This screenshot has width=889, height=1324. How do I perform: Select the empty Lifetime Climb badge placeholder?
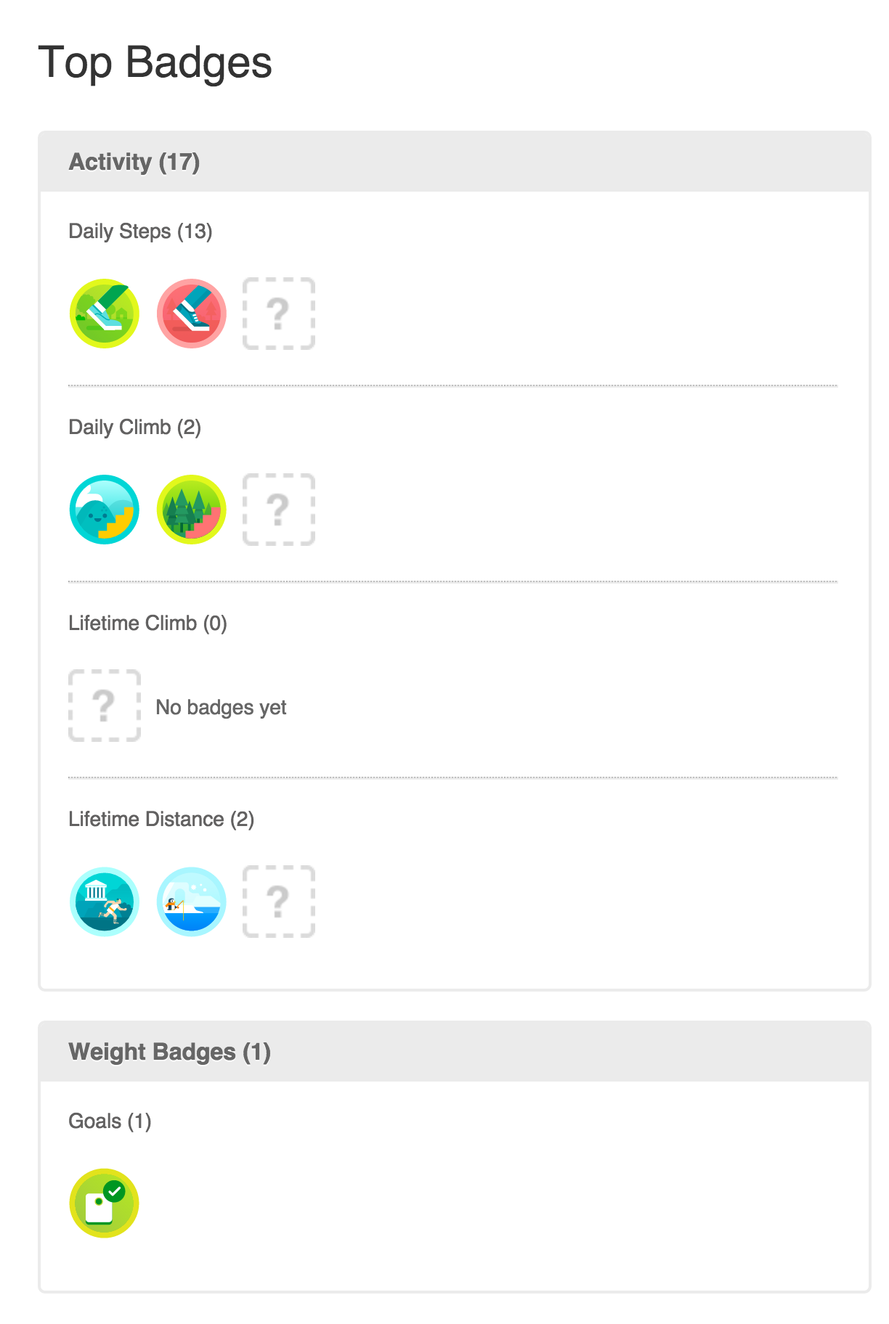pos(105,706)
